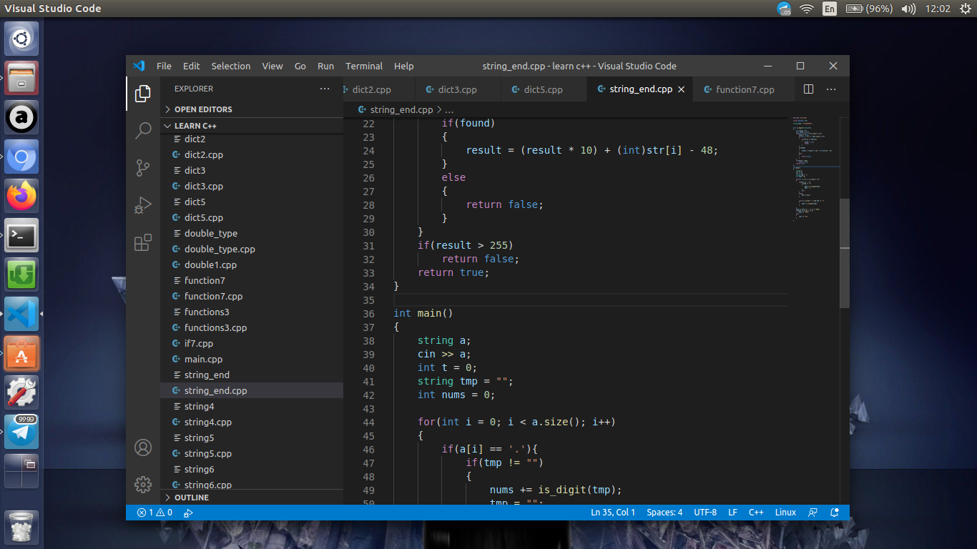
Task: Click the errors and warnings status indicator
Action: pos(154,513)
